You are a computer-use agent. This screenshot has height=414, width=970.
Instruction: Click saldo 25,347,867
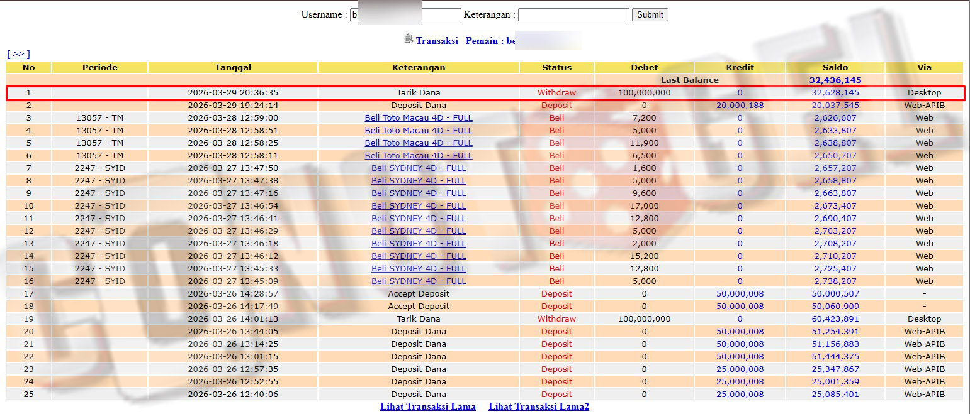tap(835, 369)
